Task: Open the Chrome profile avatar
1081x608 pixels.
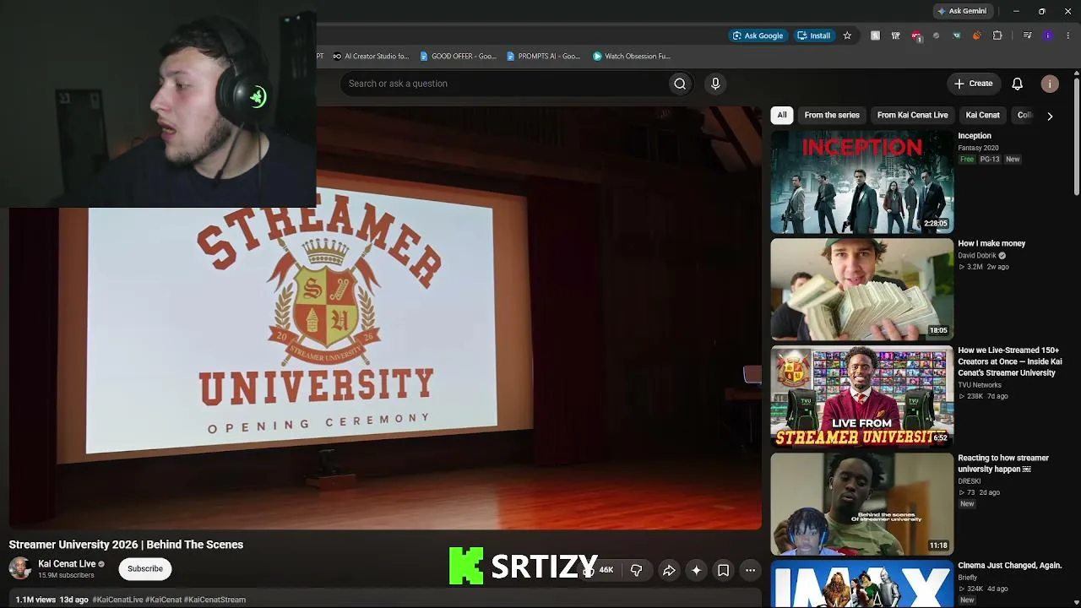Action: click(x=1048, y=35)
